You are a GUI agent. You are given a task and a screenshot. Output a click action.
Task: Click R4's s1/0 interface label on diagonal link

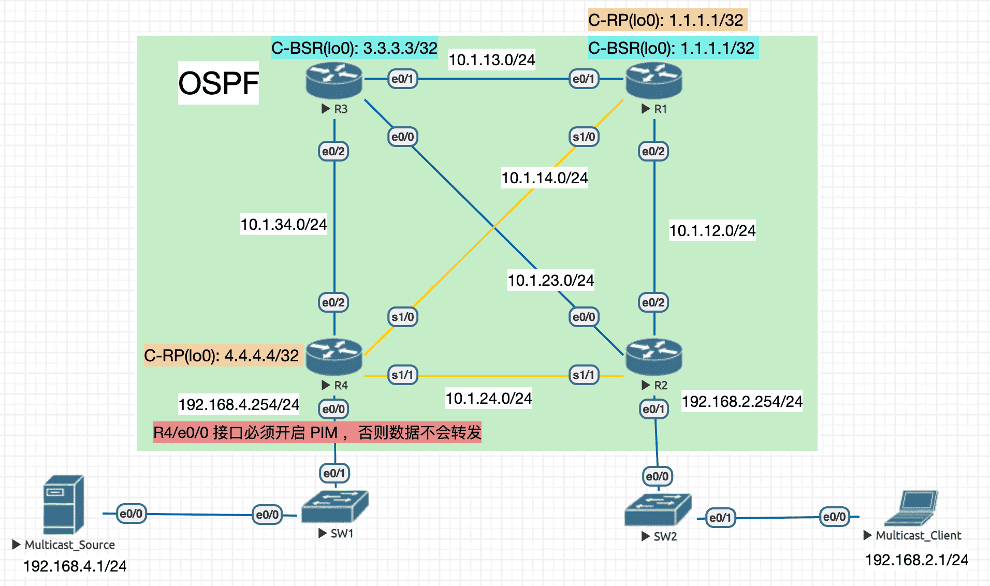402,317
